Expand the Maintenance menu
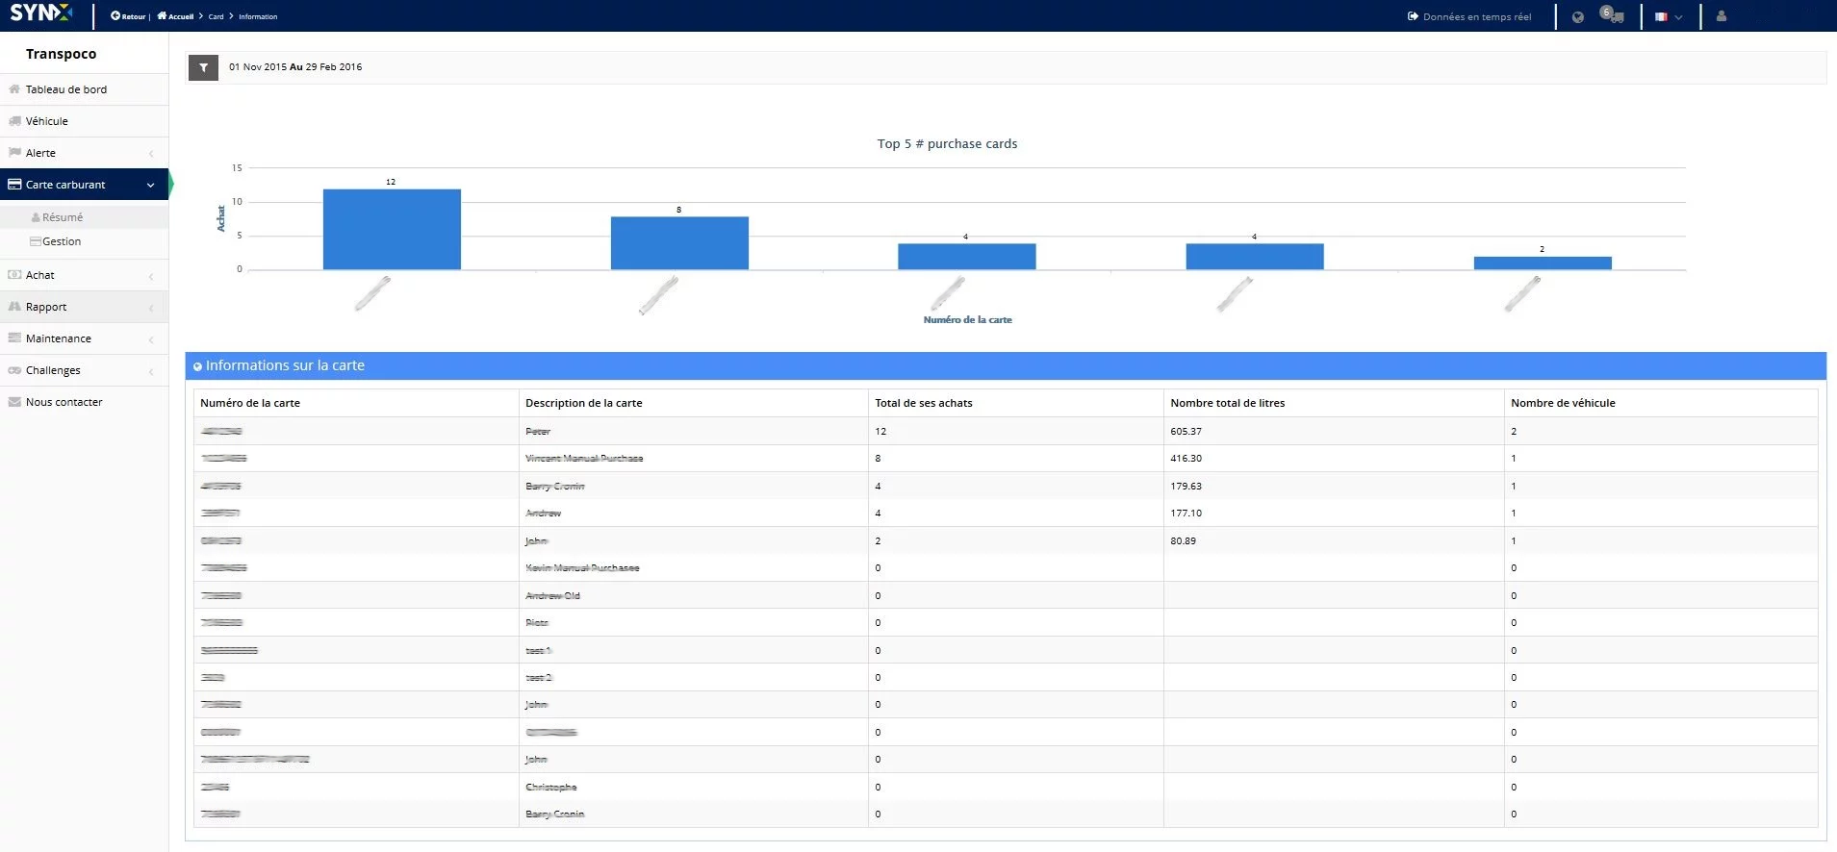The width and height of the screenshot is (1837, 852). [85, 338]
